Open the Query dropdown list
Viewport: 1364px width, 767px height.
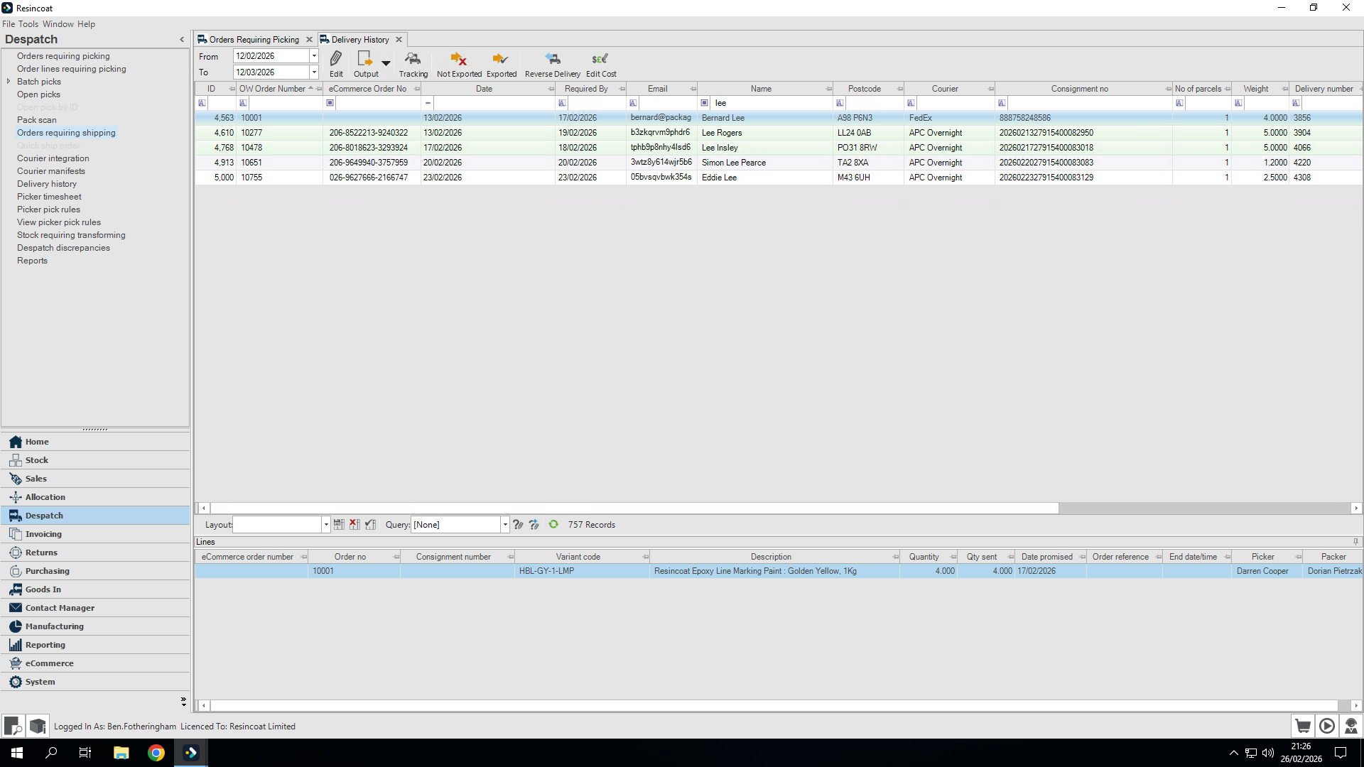(x=505, y=525)
